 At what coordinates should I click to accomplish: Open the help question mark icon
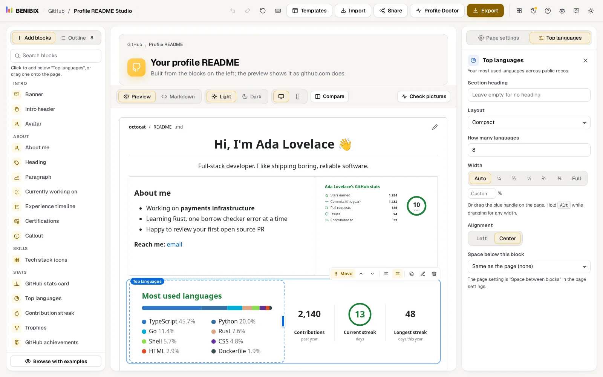[548, 11]
